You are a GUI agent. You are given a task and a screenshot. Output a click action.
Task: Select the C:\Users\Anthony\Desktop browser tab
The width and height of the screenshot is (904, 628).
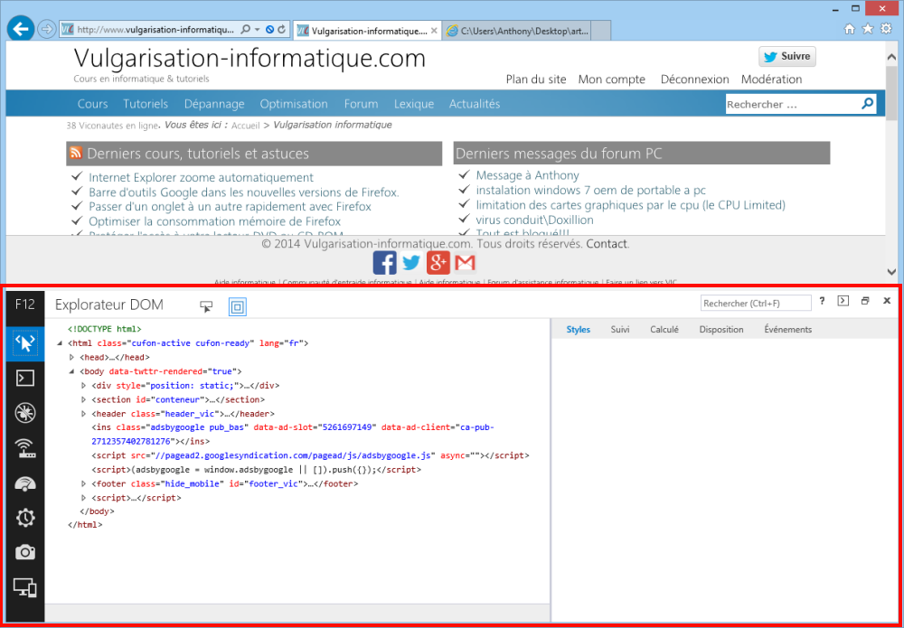(x=518, y=31)
